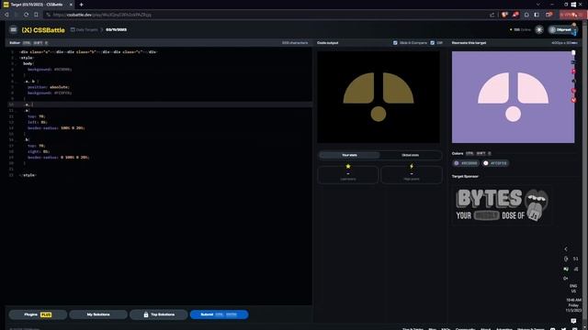Screen dimensions: 588x330
Task: Open the Brave wallet icon
Action: click(x=548, y=15)
